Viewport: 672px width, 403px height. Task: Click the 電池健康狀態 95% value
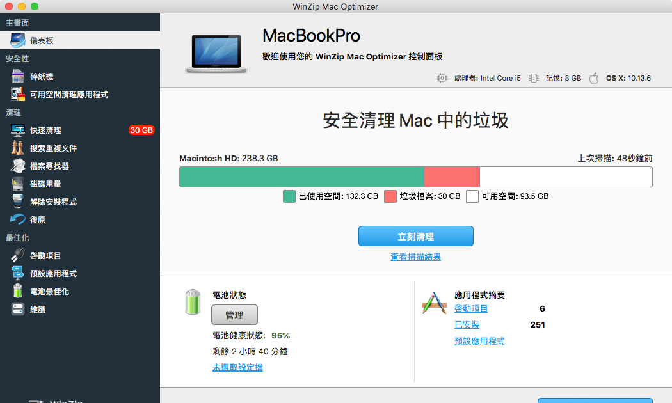pyautogui.click(x=281, y=335)
